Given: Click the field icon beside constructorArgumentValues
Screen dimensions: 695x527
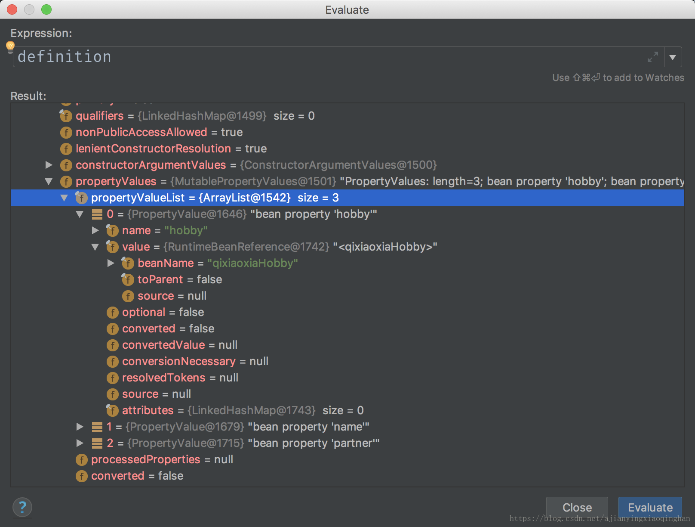Looking at the screenshot, I should [66, 165].
